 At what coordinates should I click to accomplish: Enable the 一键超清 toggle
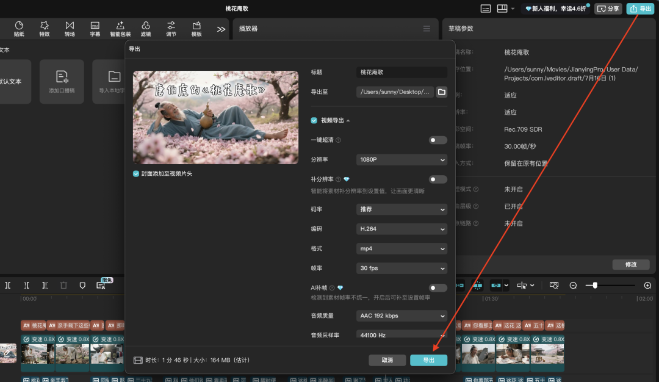[x=438, y=140]
